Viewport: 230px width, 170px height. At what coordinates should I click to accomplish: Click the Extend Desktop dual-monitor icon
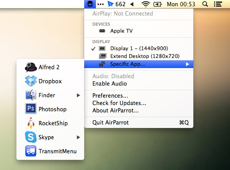tap(103, 56)
